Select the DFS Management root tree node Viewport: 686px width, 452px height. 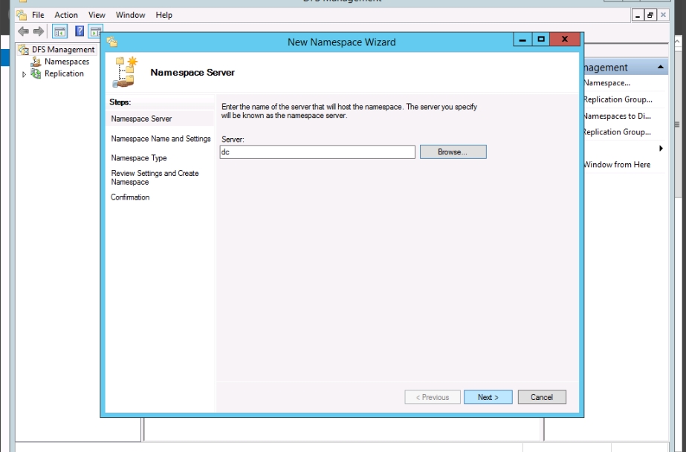[62, 50]
